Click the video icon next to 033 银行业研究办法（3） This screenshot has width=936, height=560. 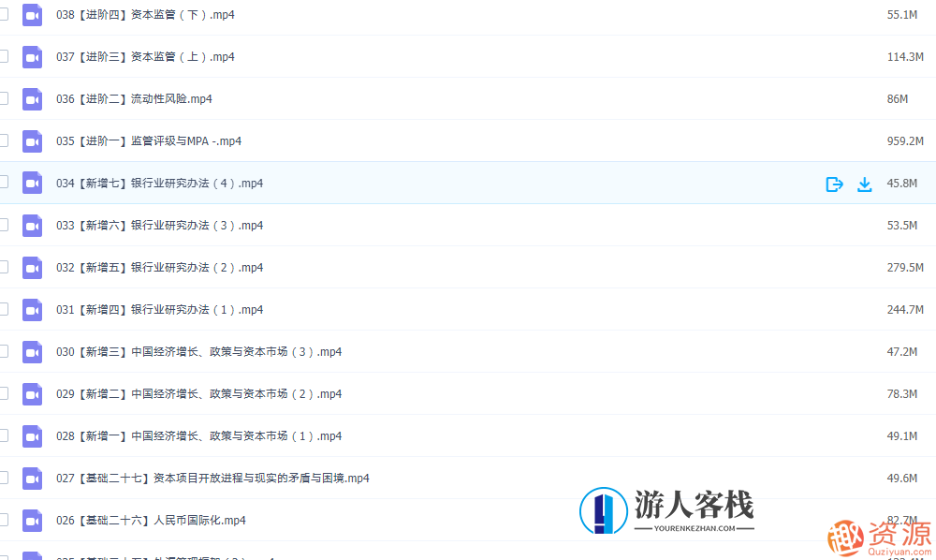click(32, 225)
